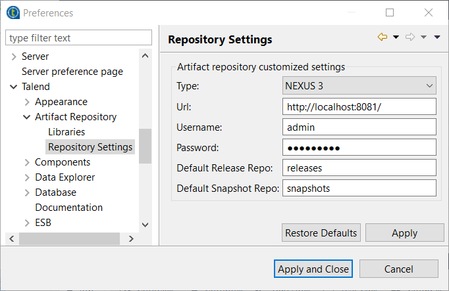This screenshot has height=291, width=449.
Task: Click the type filter text search box
Action: (78, 38)
